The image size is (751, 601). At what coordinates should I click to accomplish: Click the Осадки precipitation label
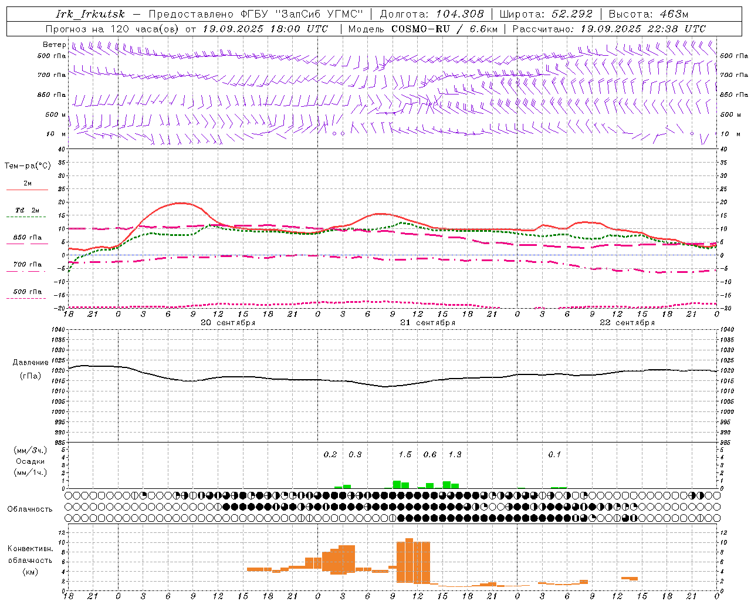[x=31, y=462]
